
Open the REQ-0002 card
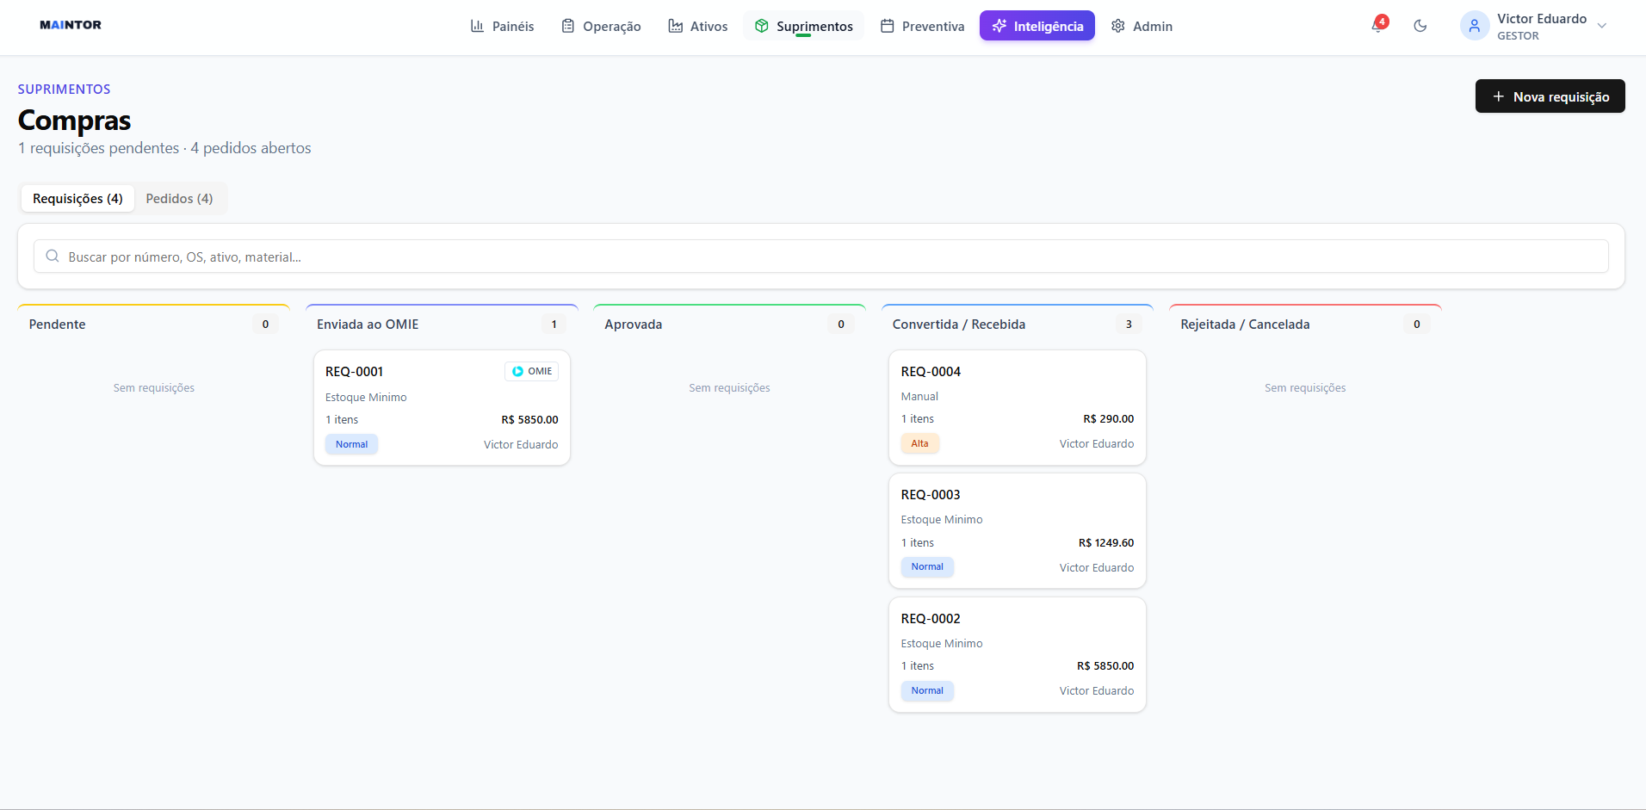1018,655
